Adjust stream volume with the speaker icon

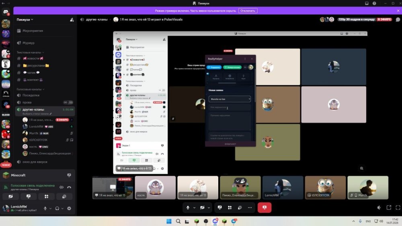[379, 208]
